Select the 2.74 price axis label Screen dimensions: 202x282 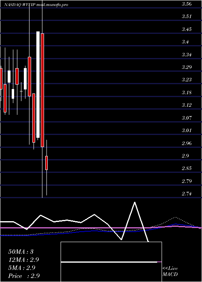[x=187, y=194]
